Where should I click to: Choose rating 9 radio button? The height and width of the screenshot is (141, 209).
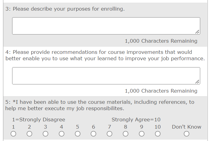[x=141, y=134]
